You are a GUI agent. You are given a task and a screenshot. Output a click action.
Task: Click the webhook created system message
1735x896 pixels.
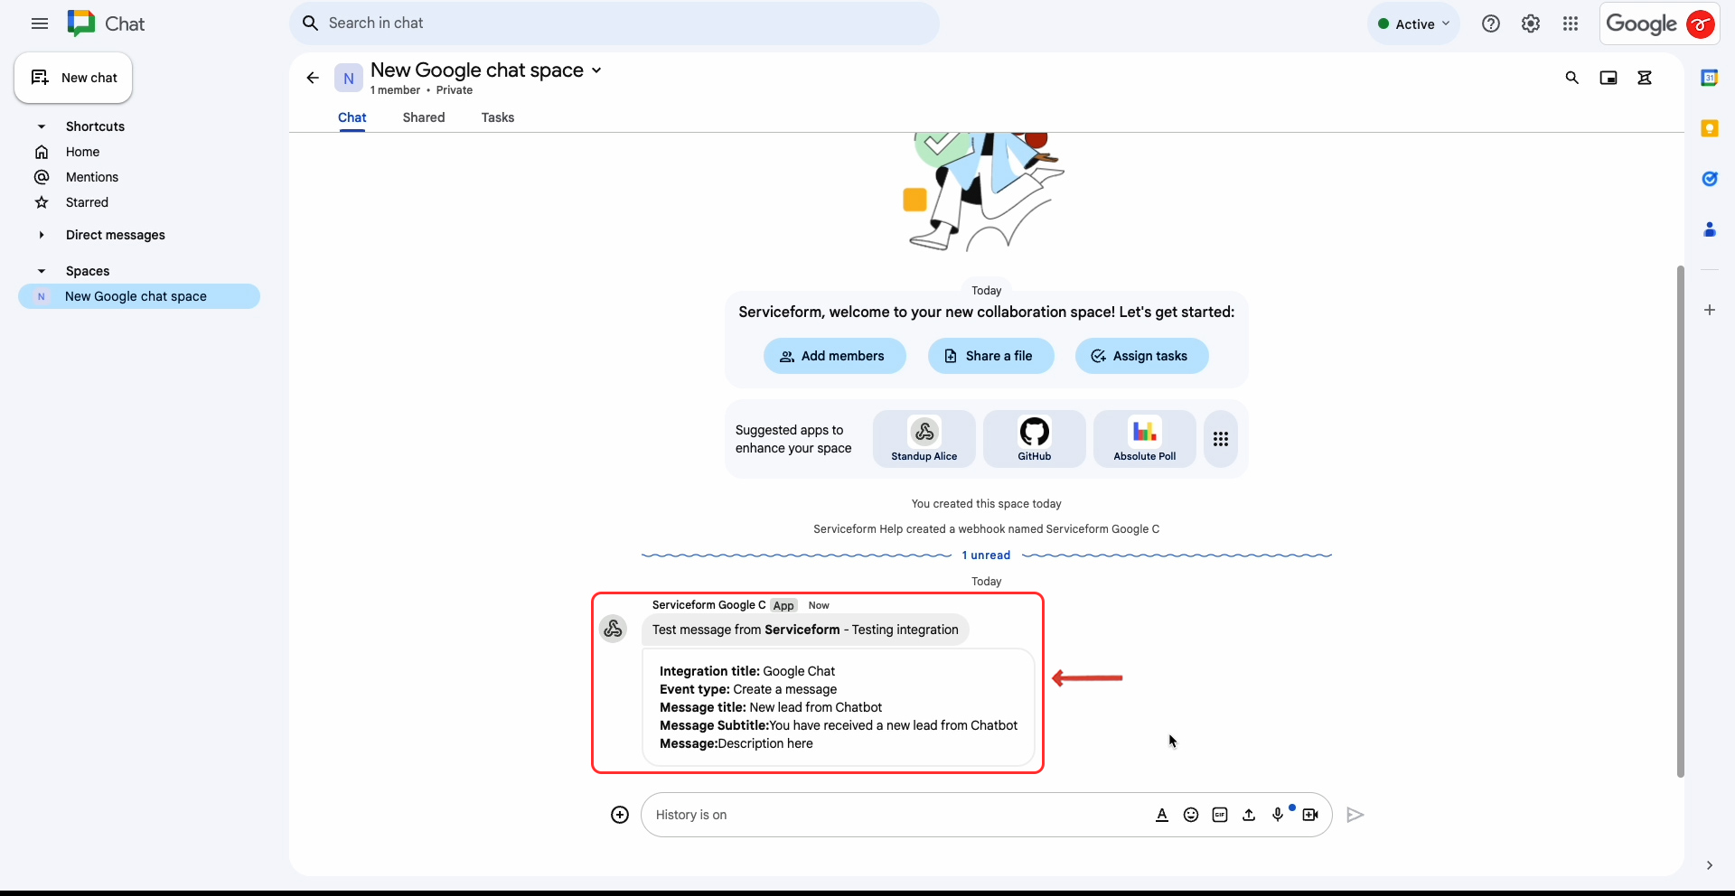point(987,529)
